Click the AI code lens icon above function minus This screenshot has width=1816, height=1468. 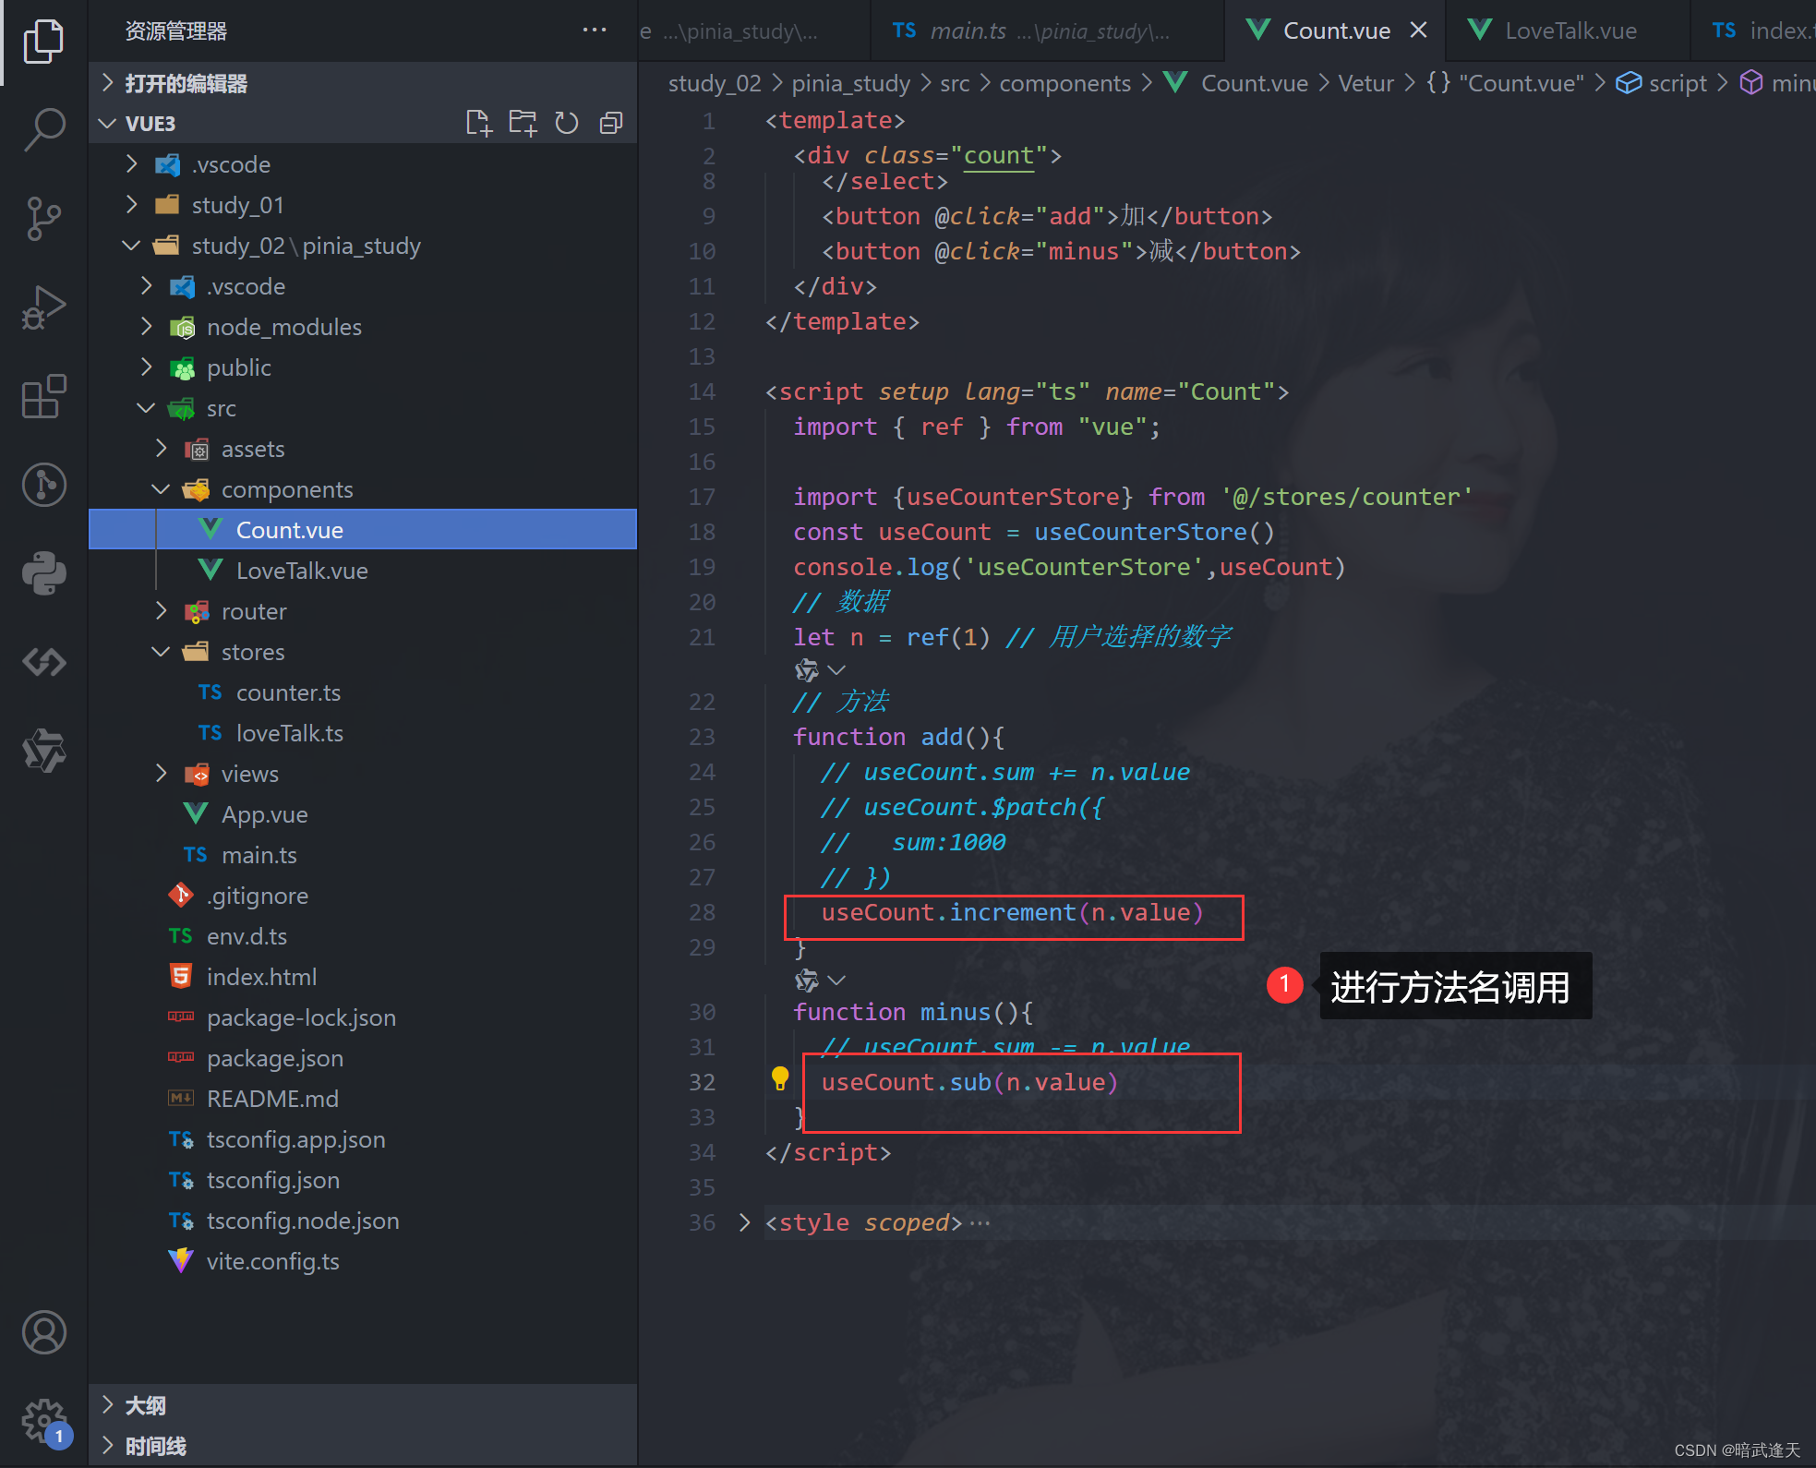point(807,980)
